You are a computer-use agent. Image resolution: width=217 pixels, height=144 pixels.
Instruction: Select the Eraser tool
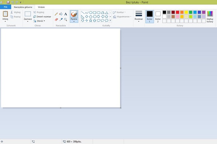pyautogui.click(x=56, y=19)
